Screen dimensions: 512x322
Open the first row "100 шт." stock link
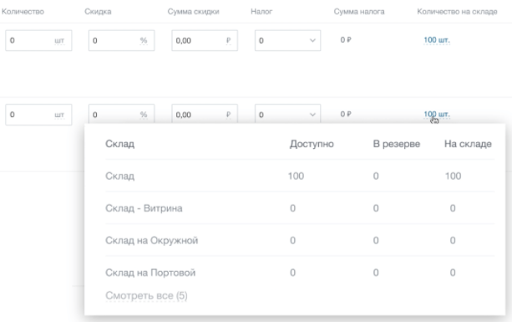[437, 40]
